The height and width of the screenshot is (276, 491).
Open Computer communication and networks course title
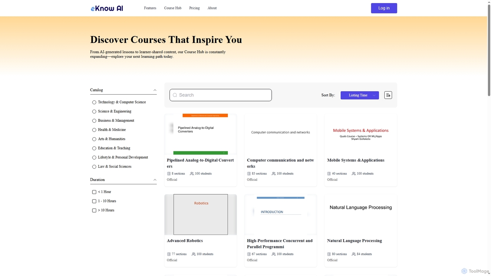(280, 163)
